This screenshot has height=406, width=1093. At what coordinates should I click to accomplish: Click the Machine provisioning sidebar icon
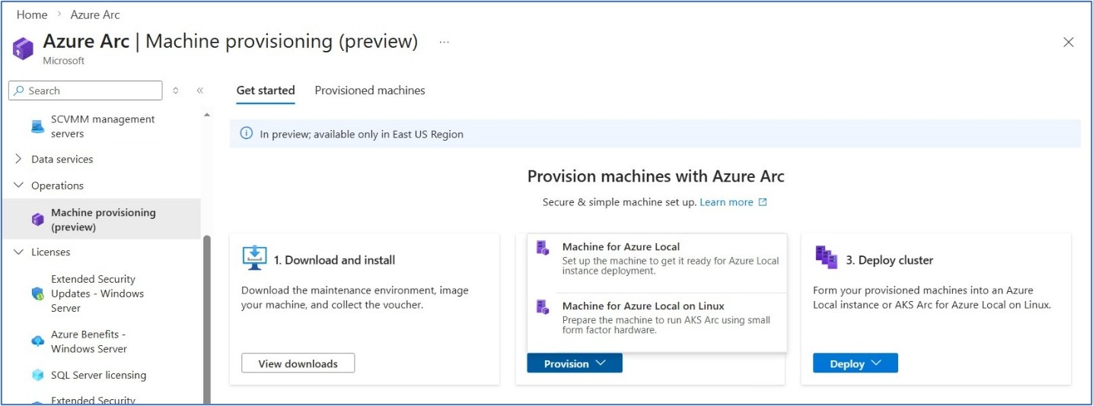(37, 220)
